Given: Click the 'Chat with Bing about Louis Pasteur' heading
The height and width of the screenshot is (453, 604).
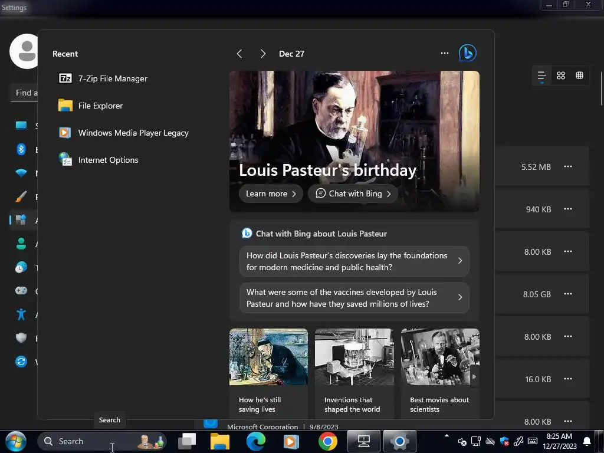Looking at the screenshot, I should pyautogui.click(x=321, y=234).
